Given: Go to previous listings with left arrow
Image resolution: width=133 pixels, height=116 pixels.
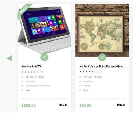Looking at the screenshot, I should [9, 59].
